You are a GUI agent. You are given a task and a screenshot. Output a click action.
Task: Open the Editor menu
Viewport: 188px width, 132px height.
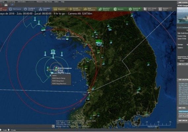click(x=56, y=2)
